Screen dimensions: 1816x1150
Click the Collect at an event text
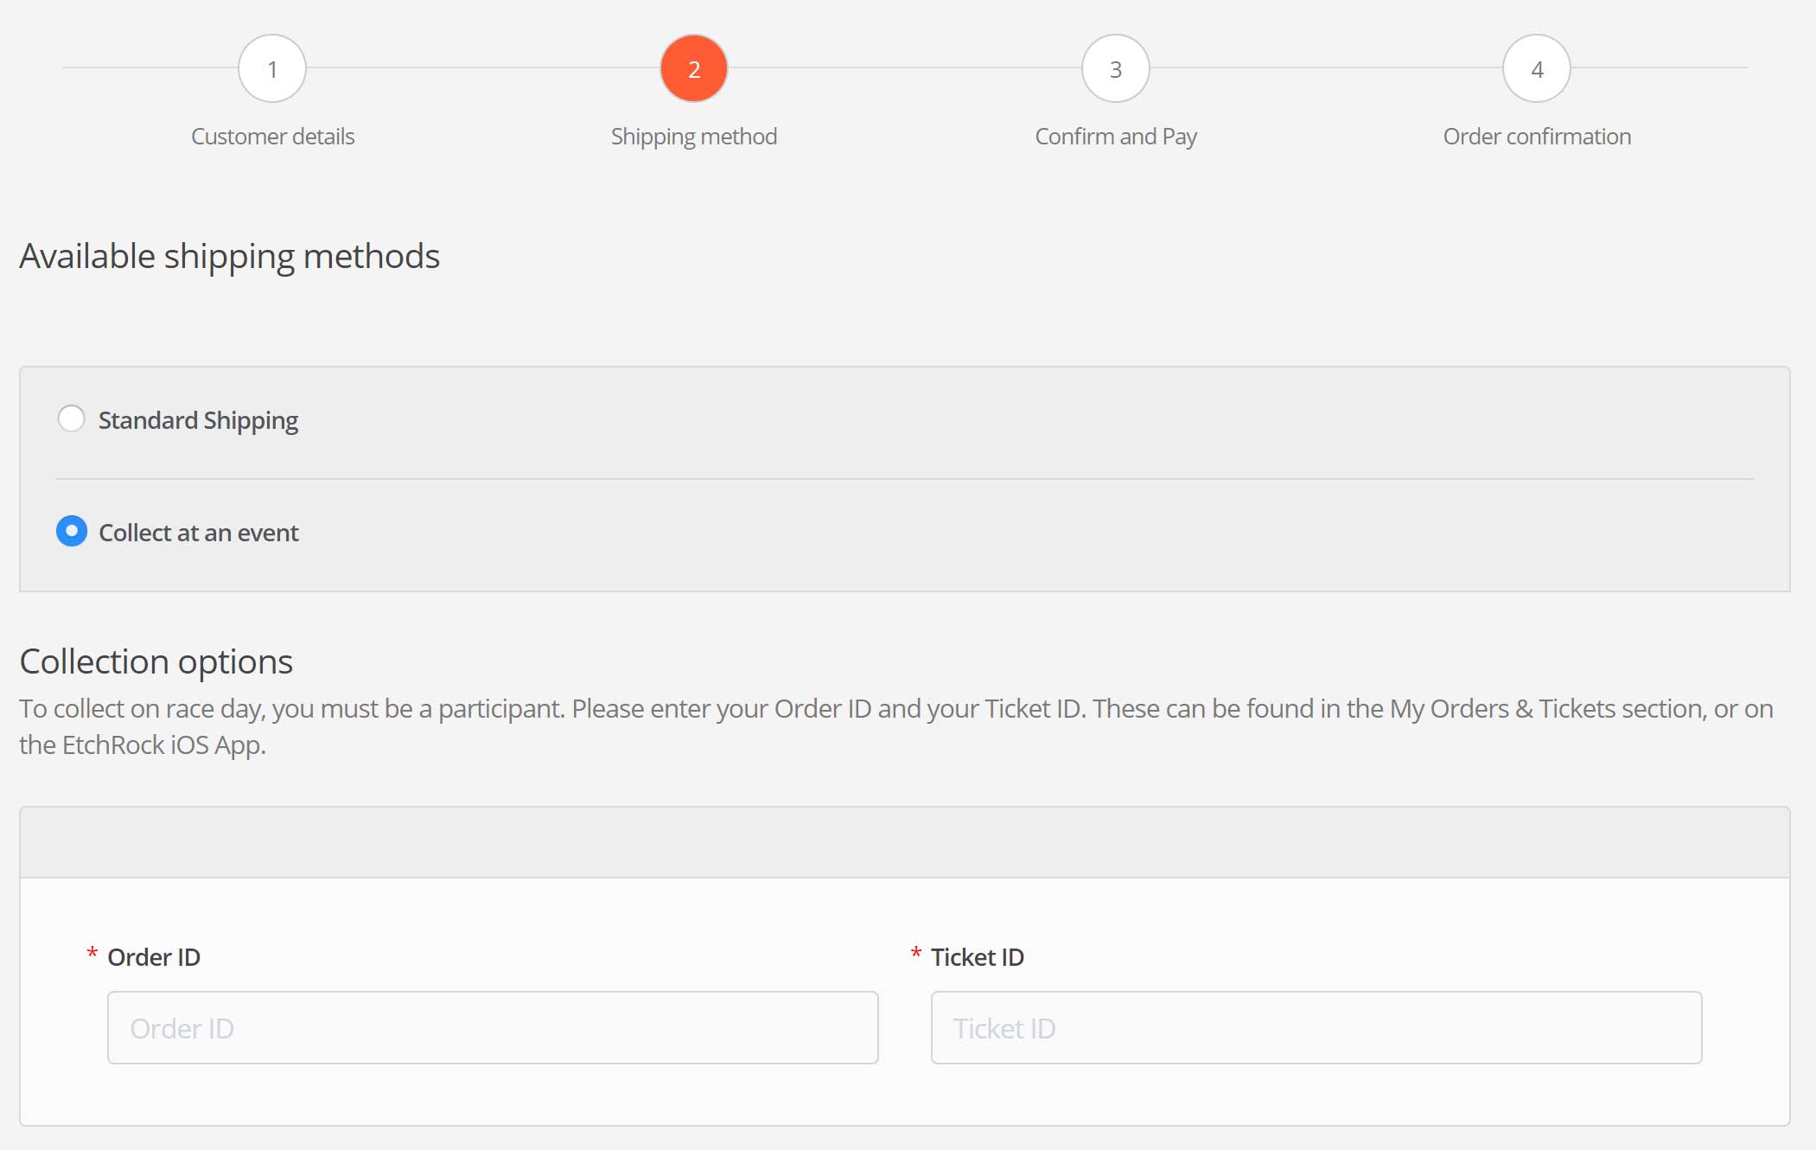[198, 533]
